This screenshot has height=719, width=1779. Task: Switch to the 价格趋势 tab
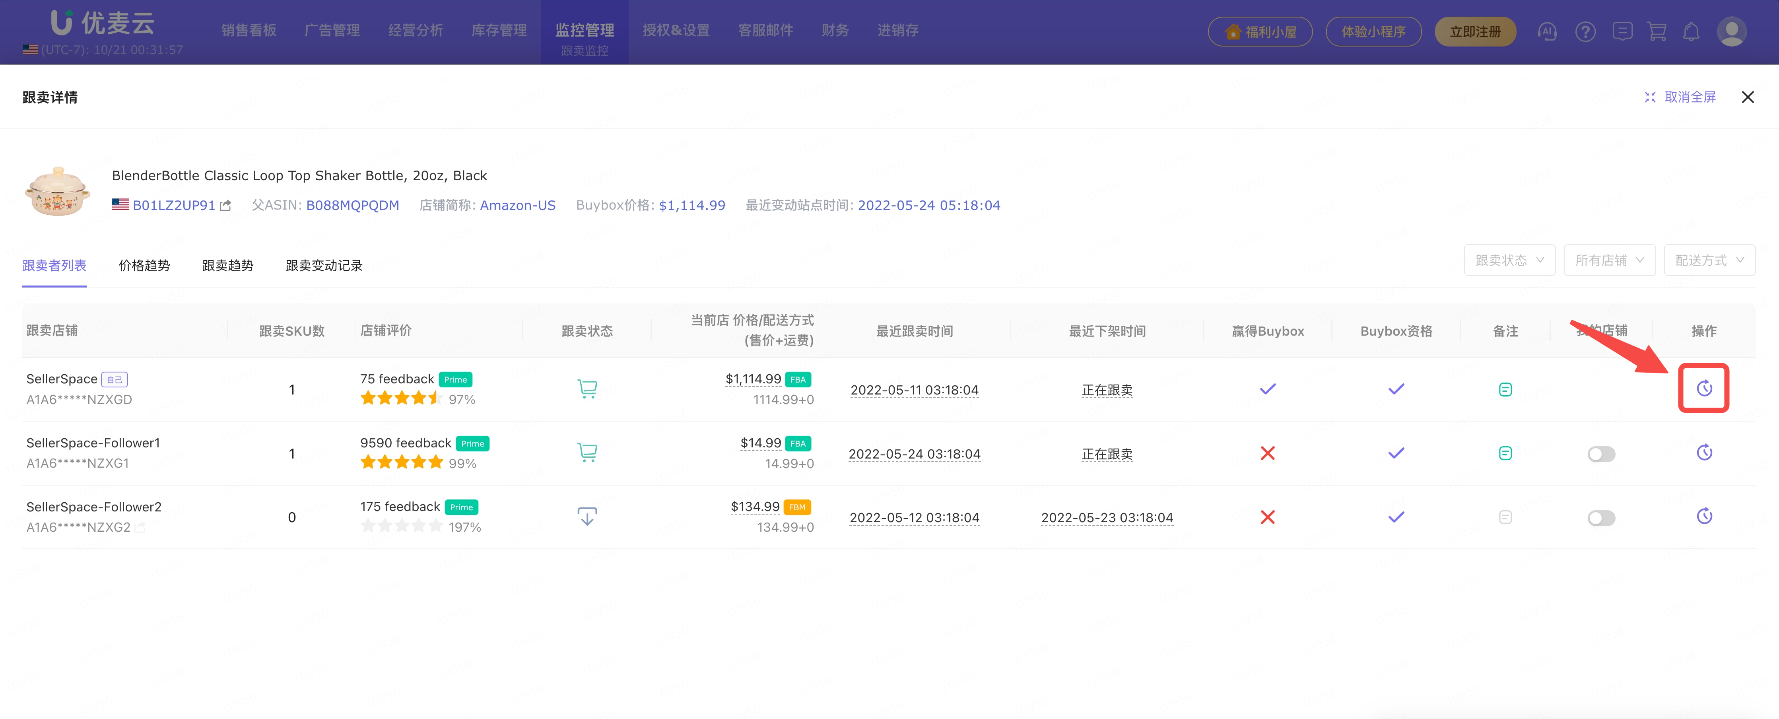(x=144, y=265)
